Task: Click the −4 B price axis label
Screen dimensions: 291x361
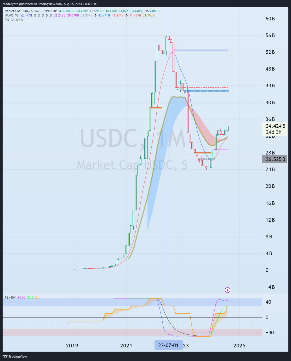Action: coord(270,287)
